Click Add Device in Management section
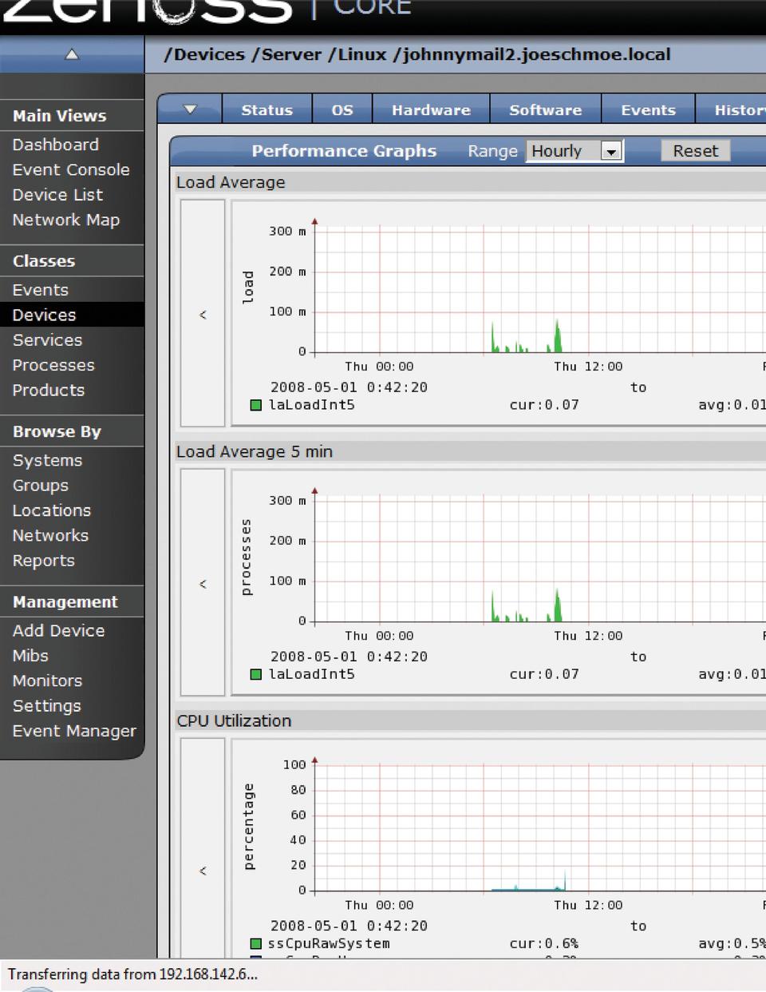This screenshot has width=766, height=992. tap(59, 630)
